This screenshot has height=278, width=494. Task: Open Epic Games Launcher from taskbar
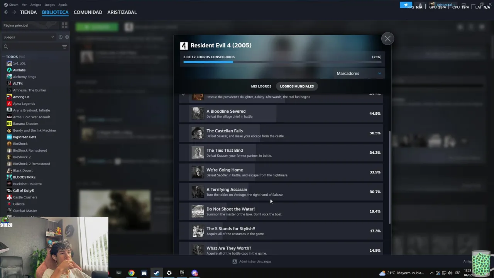click(182, 273)
